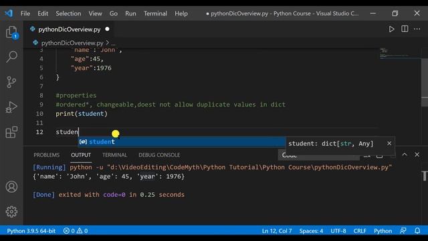Open the Source Control view
428x241 pixels.
point(11,82)
